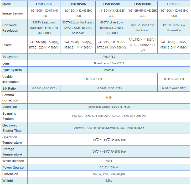Click the Usable Illumination row label
This screenshot has height=185, width=191.
14,79
